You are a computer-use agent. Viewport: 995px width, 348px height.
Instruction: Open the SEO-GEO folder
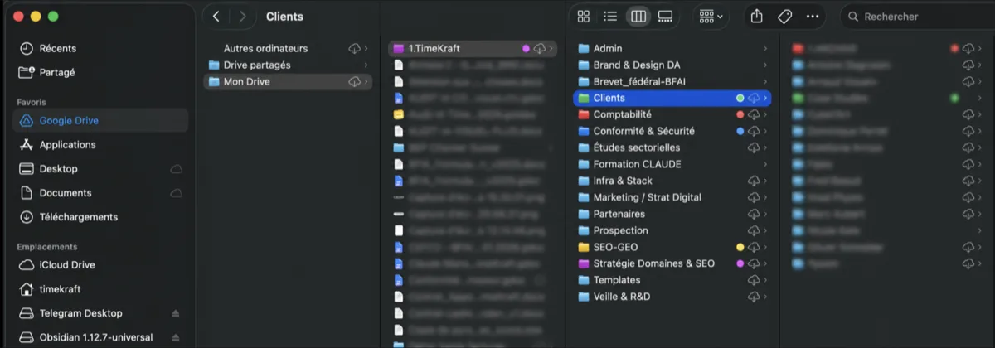(672, 247)
